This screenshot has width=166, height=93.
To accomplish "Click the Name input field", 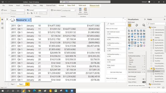I will coord(17,10).
